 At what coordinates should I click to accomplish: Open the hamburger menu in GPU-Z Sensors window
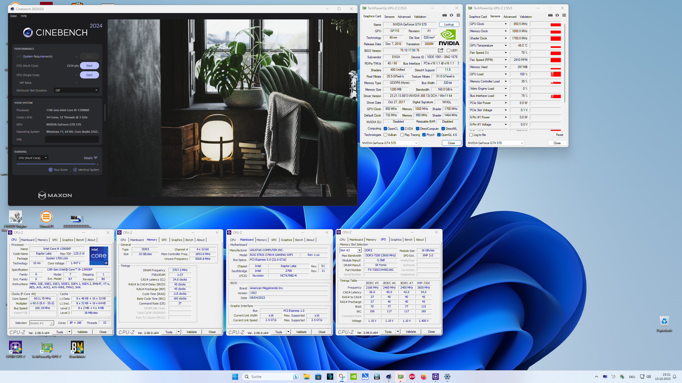(x=564, y=15)
